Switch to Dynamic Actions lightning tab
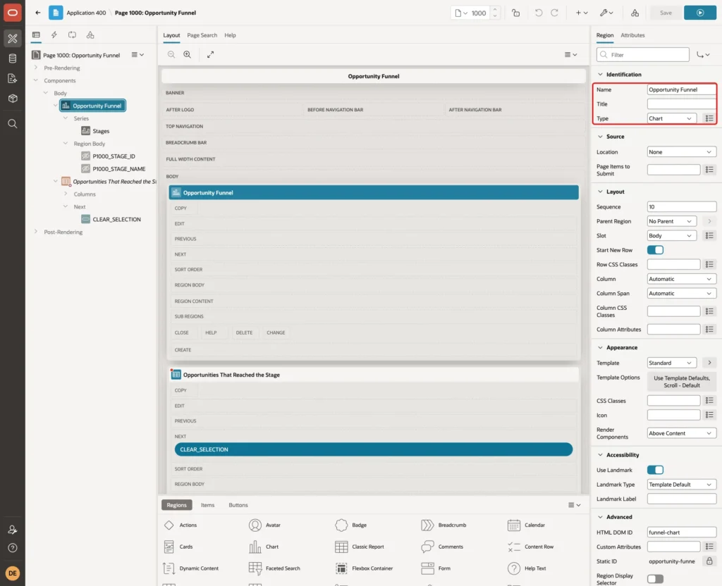The image size is (722, 586). pos(54,35)
